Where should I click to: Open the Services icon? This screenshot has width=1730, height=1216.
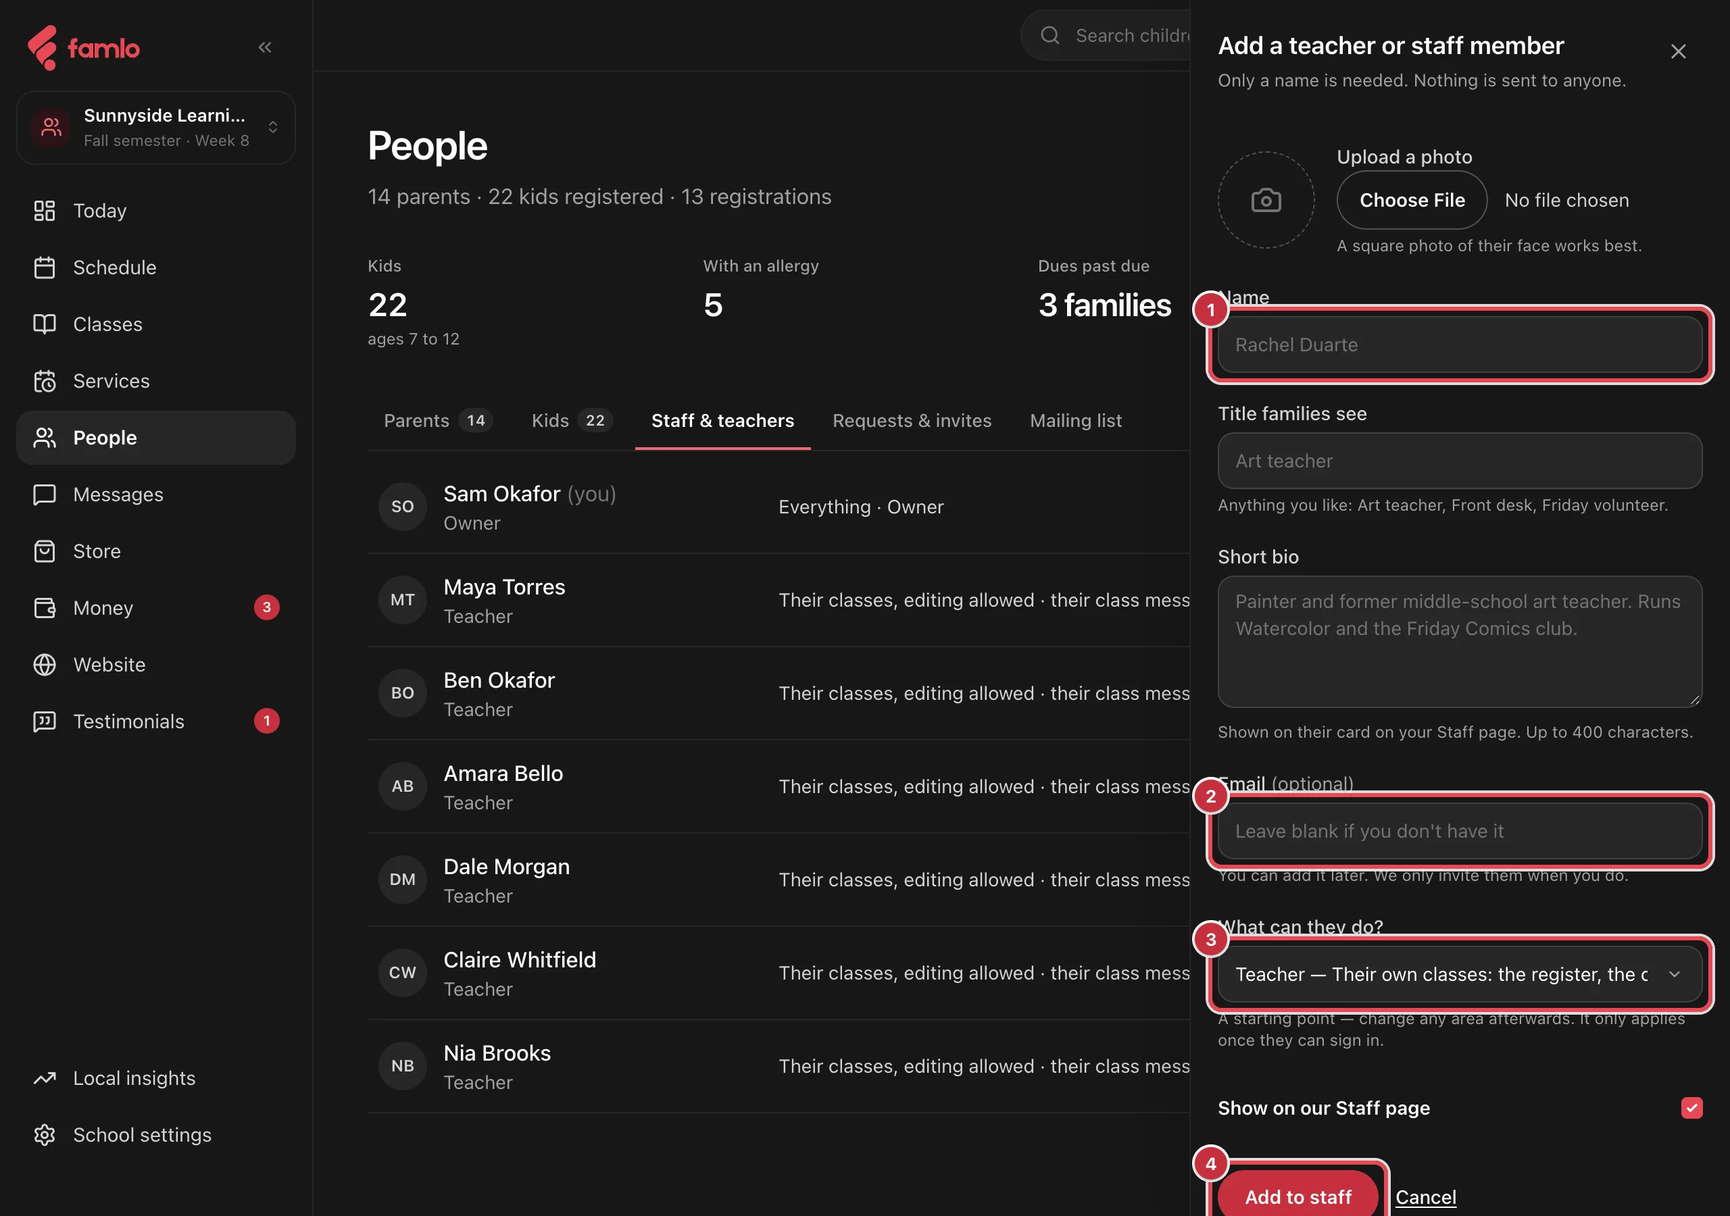click(x=45, y=381)
